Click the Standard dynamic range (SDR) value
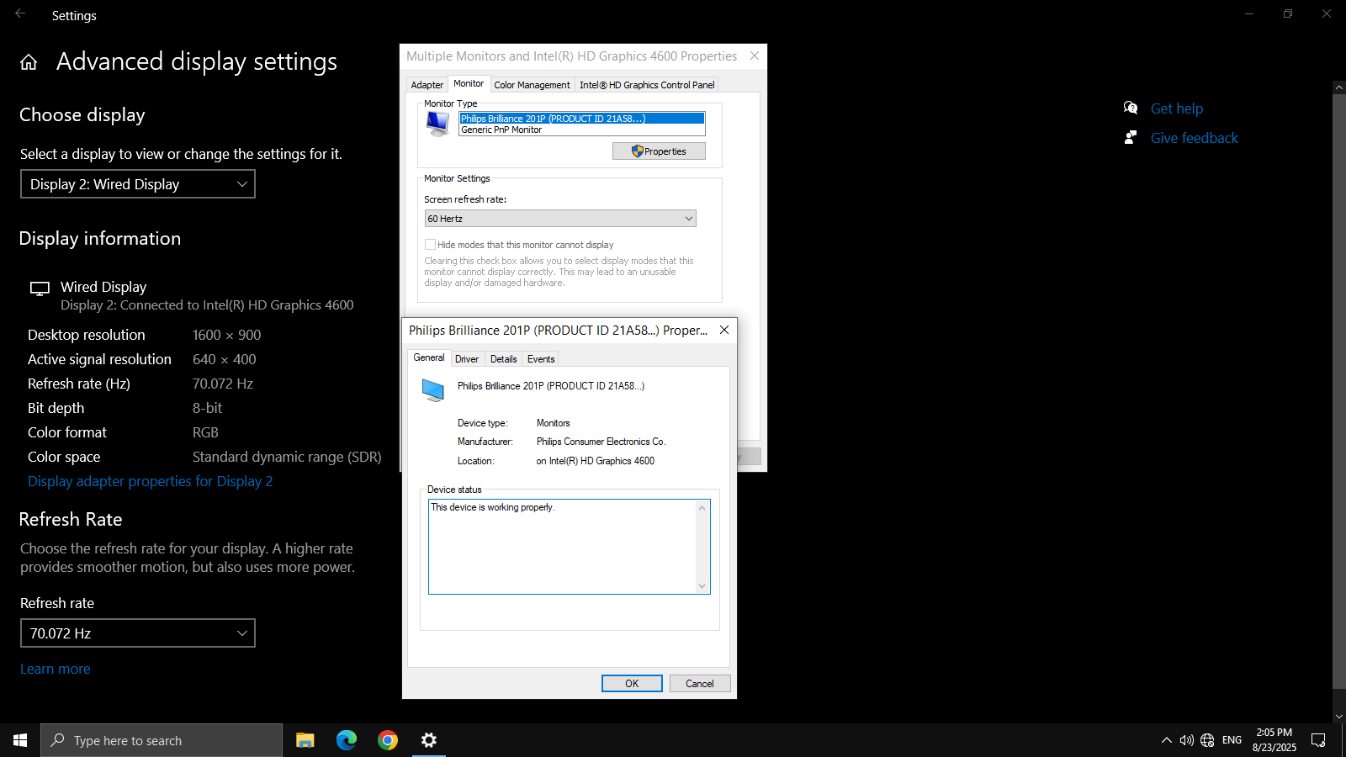This screenshot has height=757, width=1346. coord(287,457)
